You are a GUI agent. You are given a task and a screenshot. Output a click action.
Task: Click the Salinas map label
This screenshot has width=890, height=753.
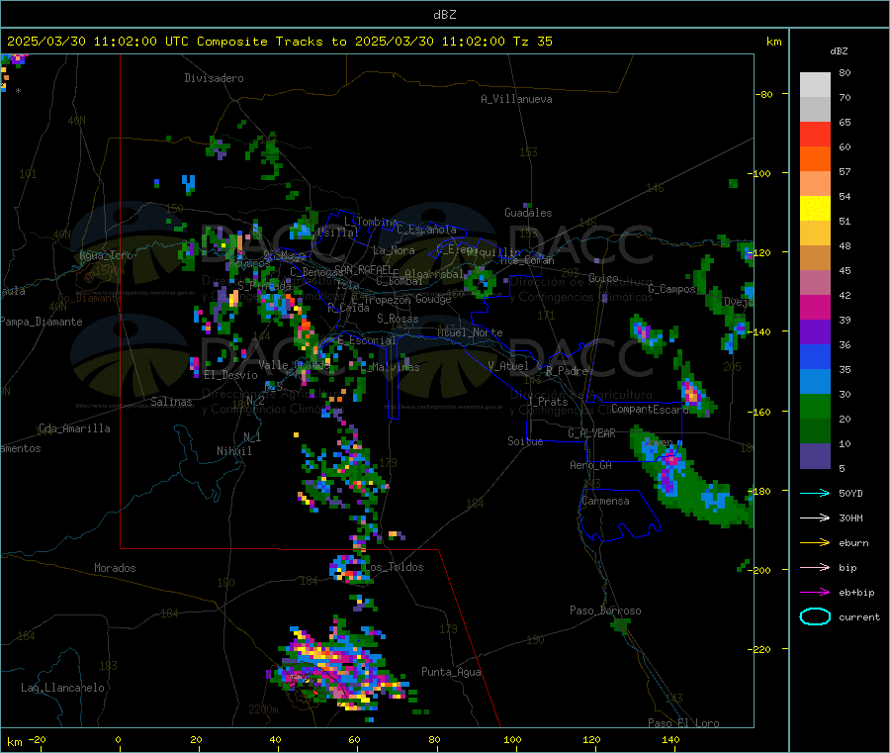coord(171,402)
